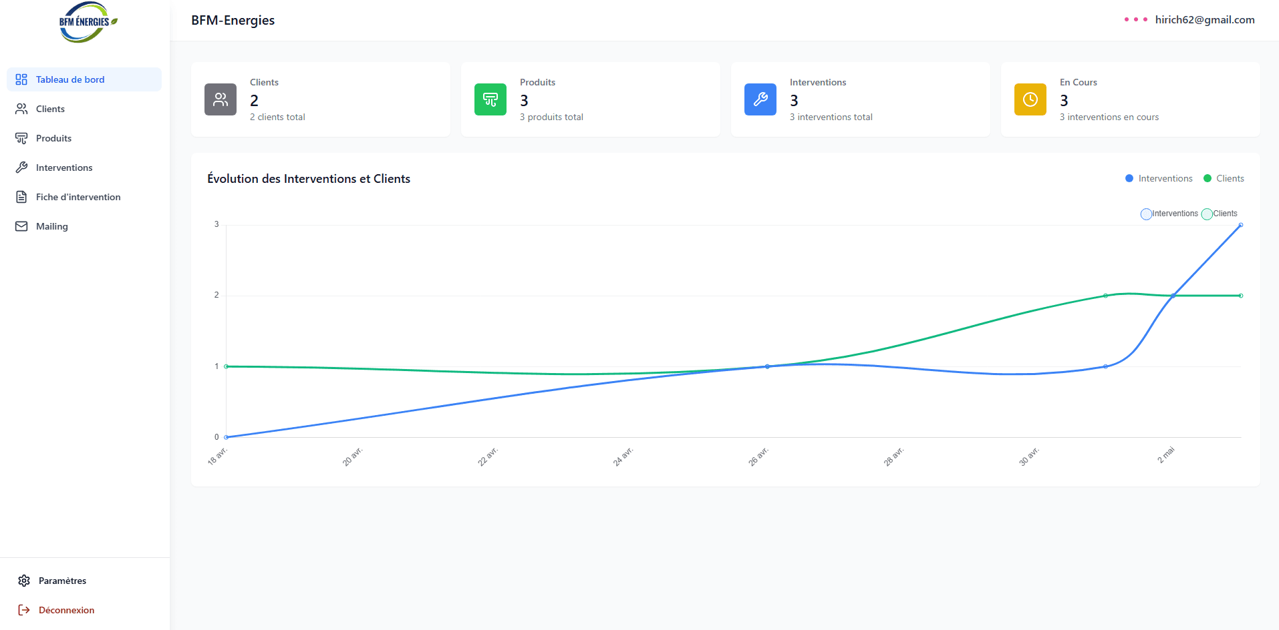Viewport: 1279px width, 630px height.
Task: Click the BFM Énergies logo
Action: [88, 22]
